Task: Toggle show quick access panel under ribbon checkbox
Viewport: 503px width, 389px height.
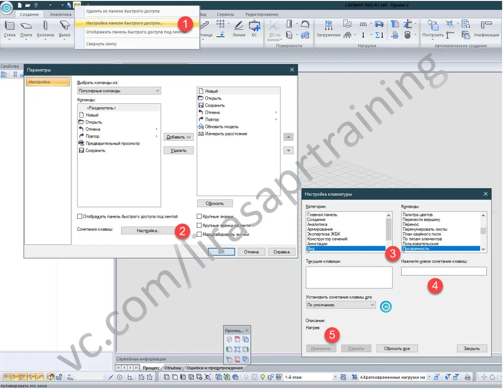Action: (80, 216)
